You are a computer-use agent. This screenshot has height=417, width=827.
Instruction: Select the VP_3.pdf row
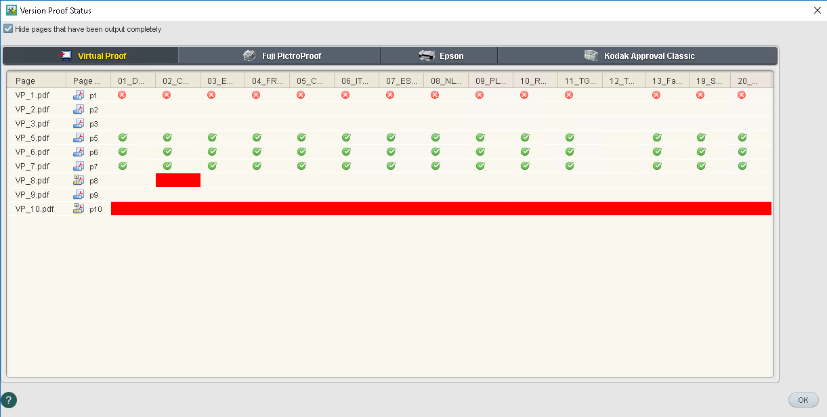pyautogui.click(x=33, y=124)
